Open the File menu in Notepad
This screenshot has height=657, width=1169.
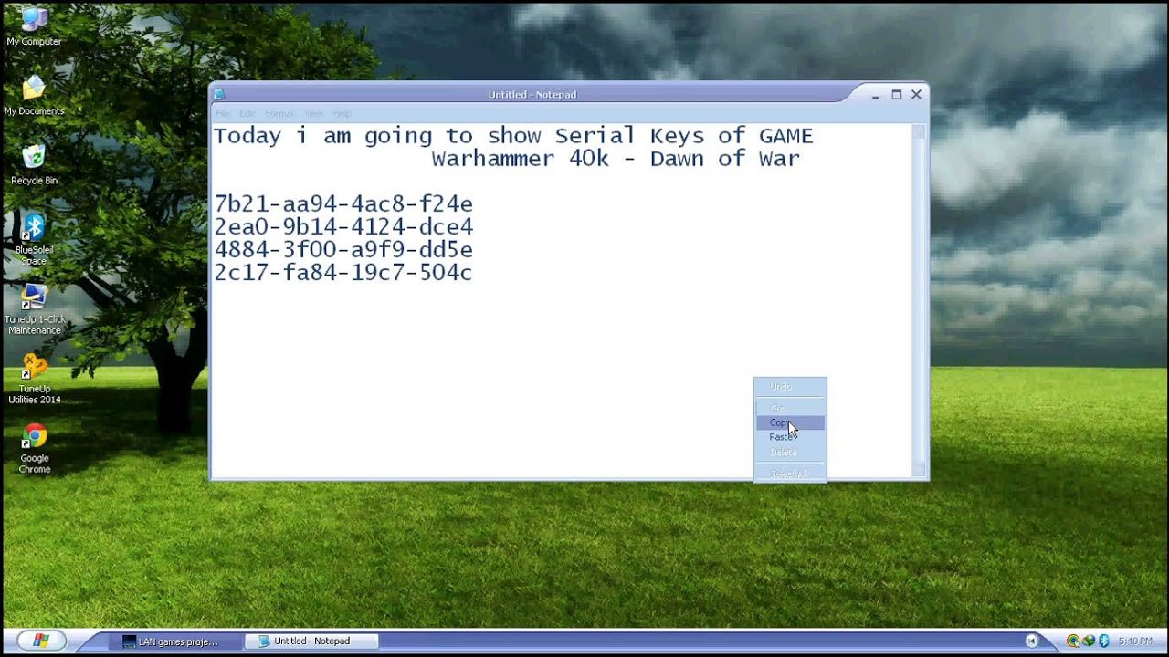click(223, 113)
